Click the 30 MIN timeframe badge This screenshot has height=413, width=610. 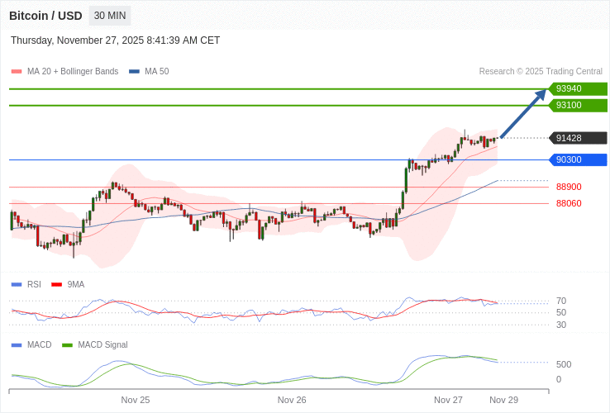click(x=110, y=16)
